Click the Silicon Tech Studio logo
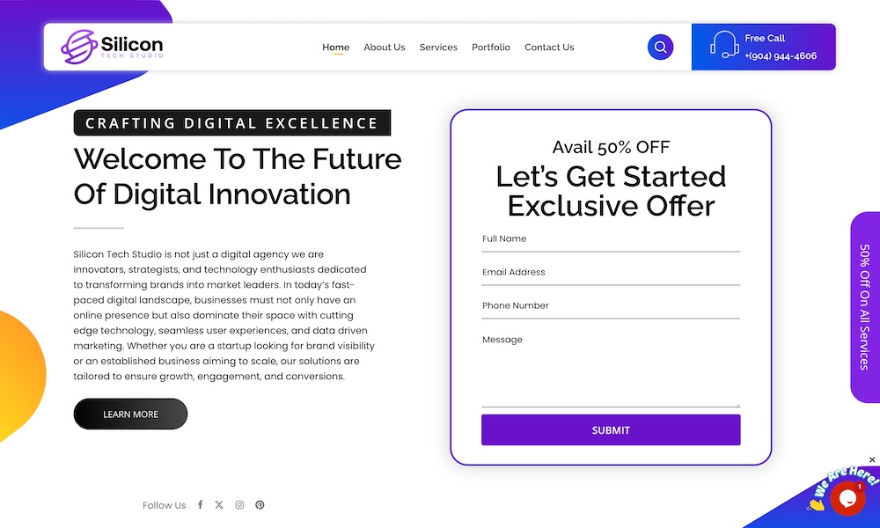Image resolution: width=880 pixels, height=528 pixels. point(112,47)
